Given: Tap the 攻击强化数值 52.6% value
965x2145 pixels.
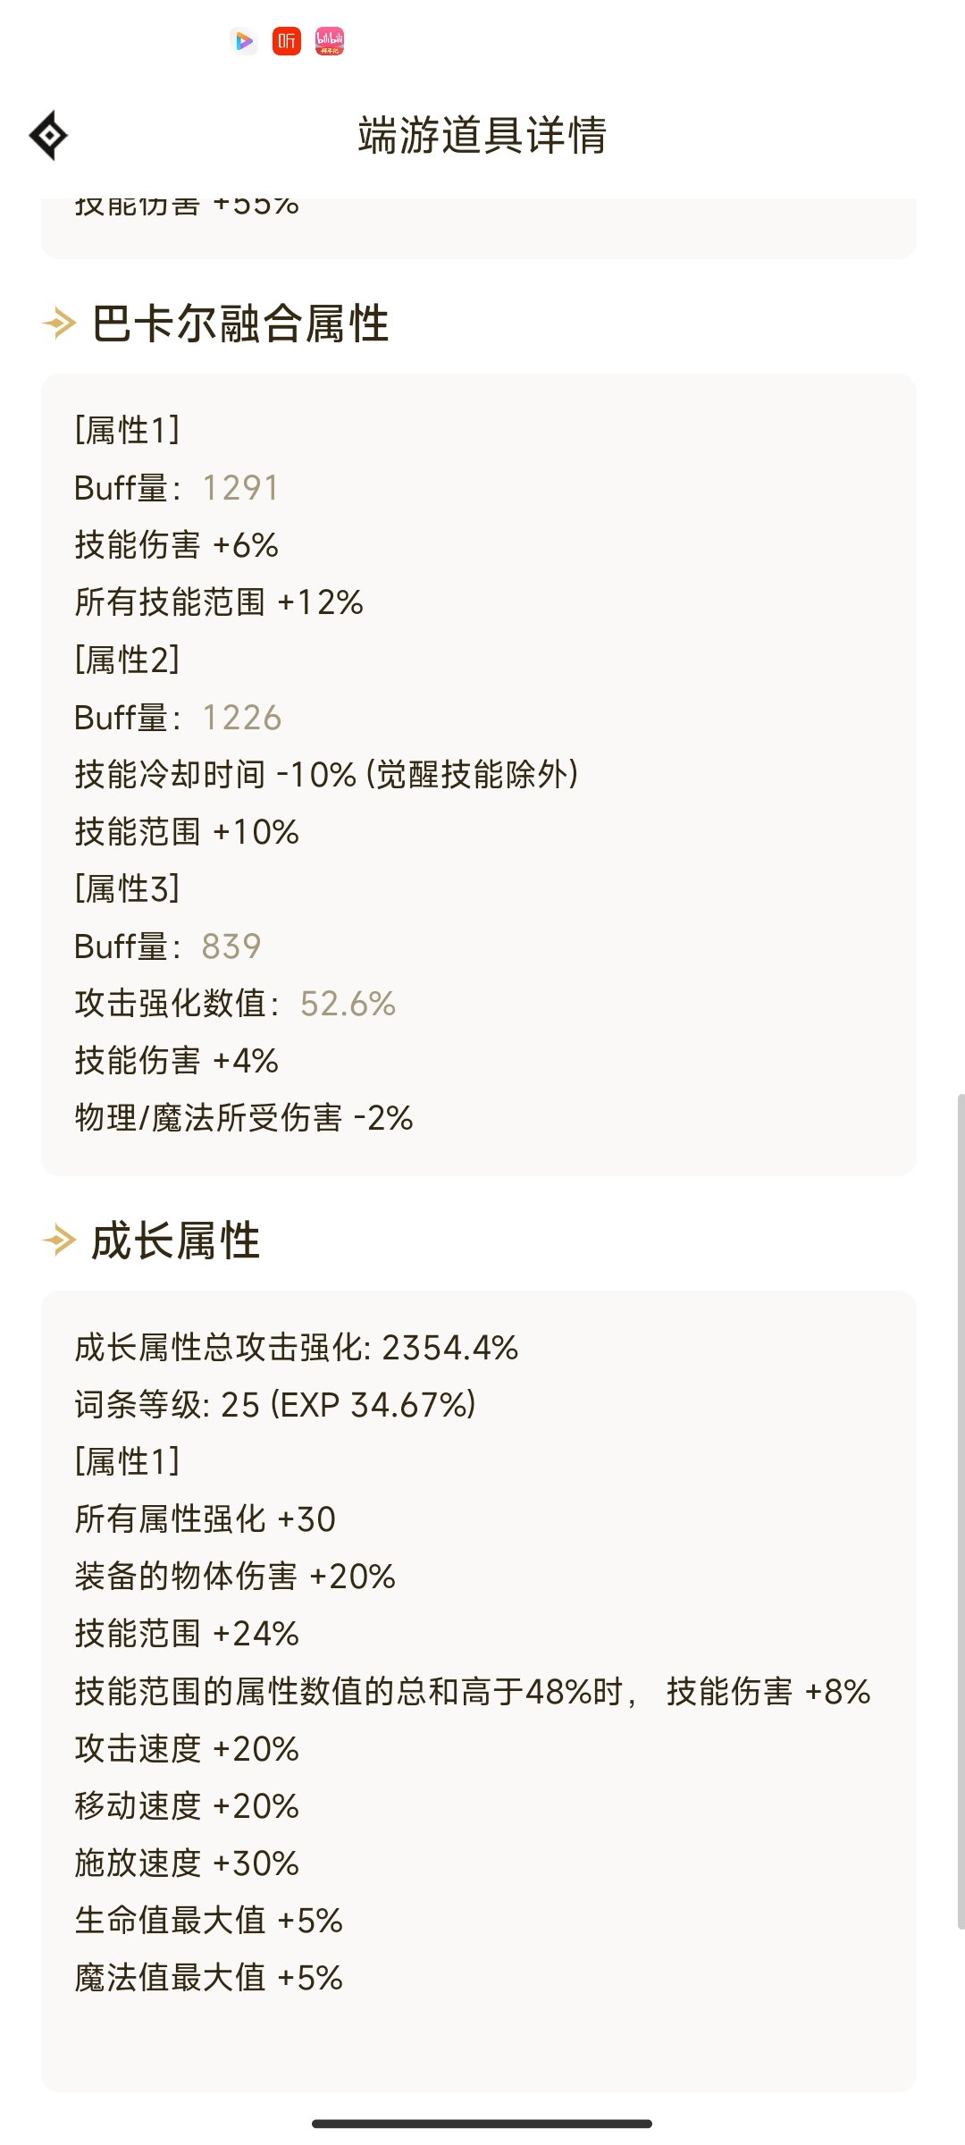Looking at the screenshot, I should coord(348,1004).
